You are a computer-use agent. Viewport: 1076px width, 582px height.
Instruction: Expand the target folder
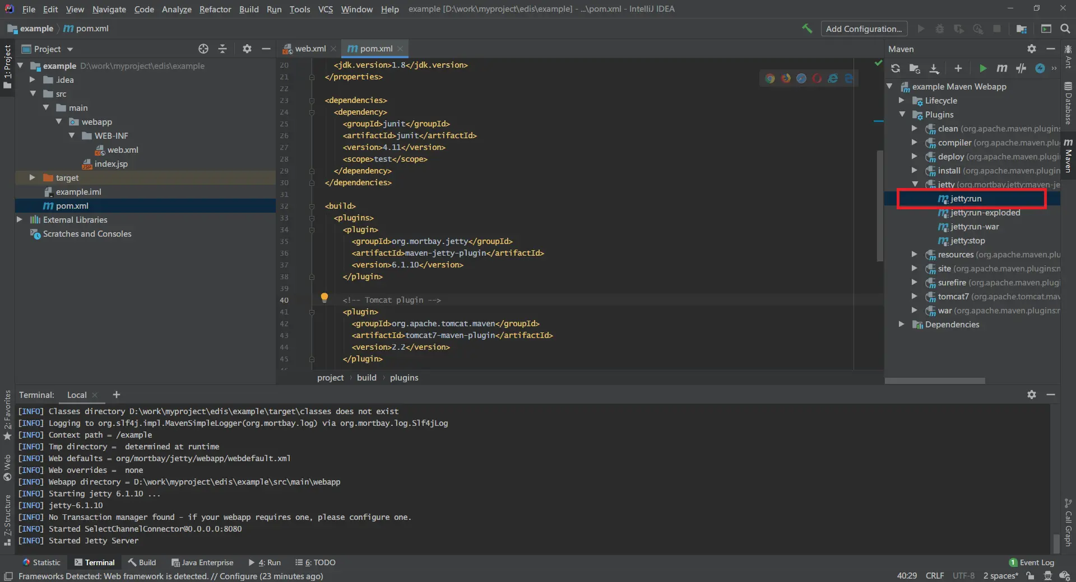33,177
